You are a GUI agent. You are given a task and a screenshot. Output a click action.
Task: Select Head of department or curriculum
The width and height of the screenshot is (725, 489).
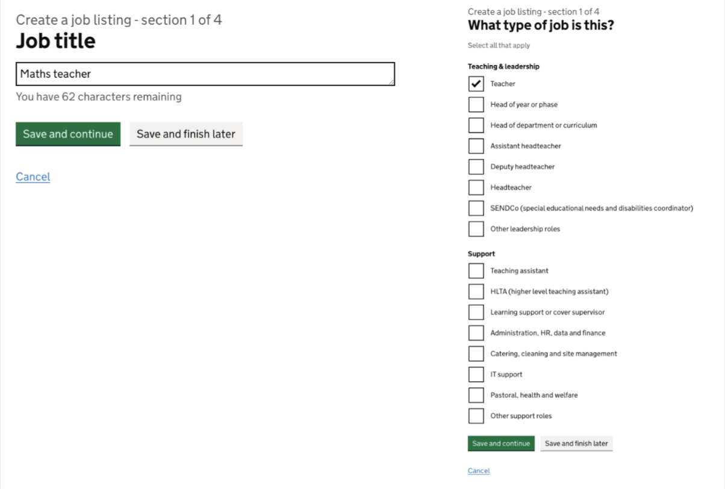pos(476,125)
